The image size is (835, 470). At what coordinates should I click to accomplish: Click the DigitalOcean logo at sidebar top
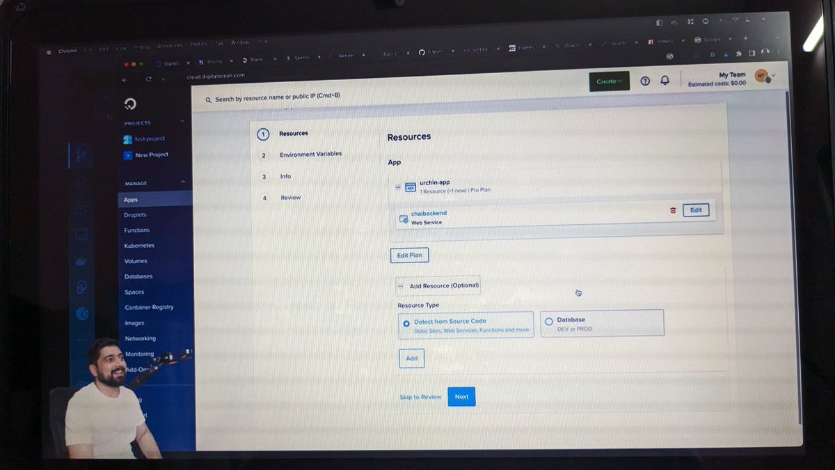click(x=129, y=104)
